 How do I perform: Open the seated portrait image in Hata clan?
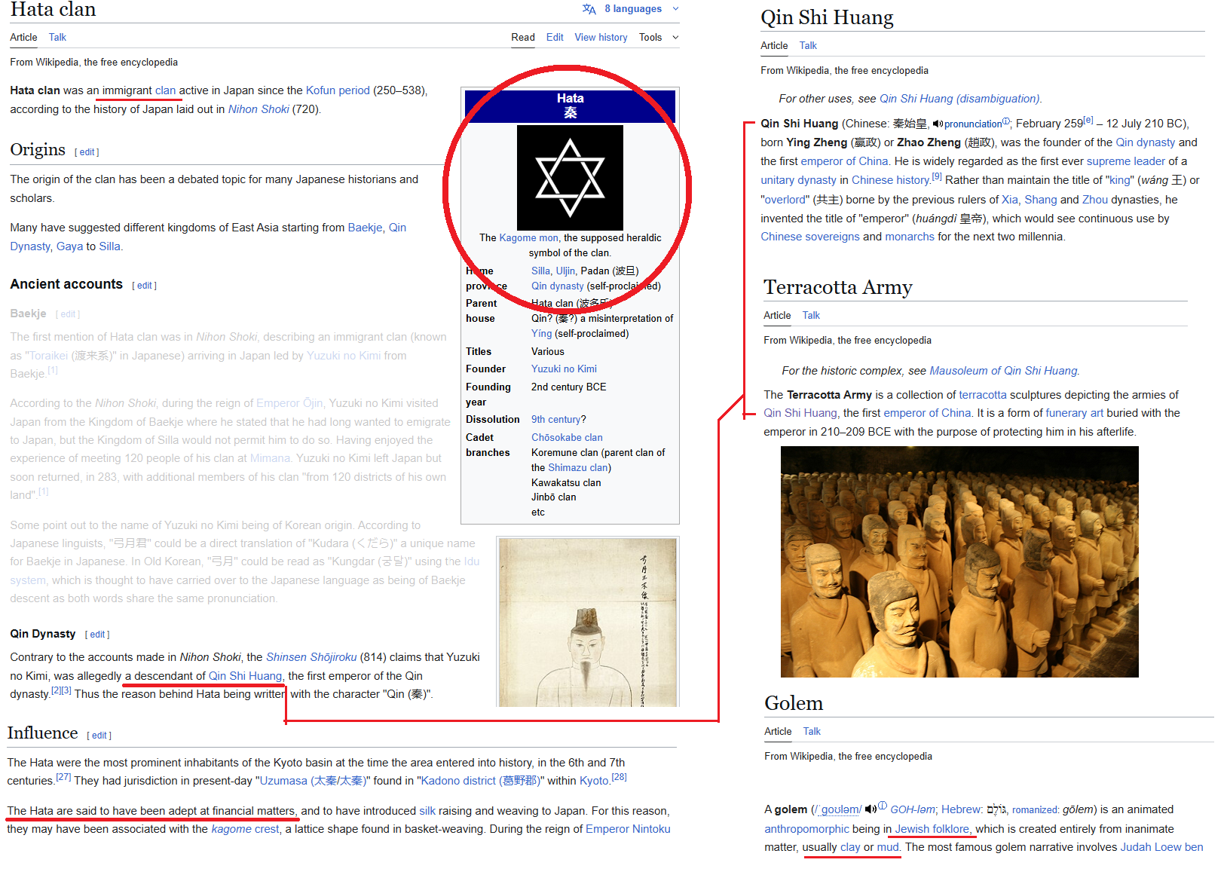point(588,622)
